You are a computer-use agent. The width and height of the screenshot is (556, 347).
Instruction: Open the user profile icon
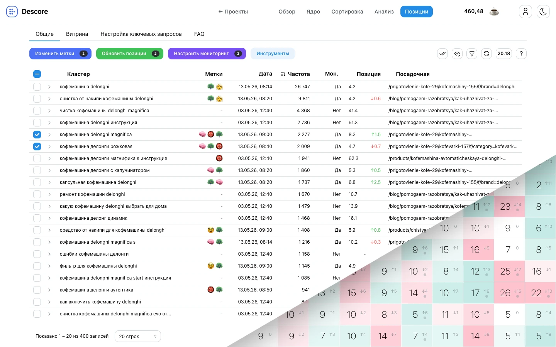point(525,12)
